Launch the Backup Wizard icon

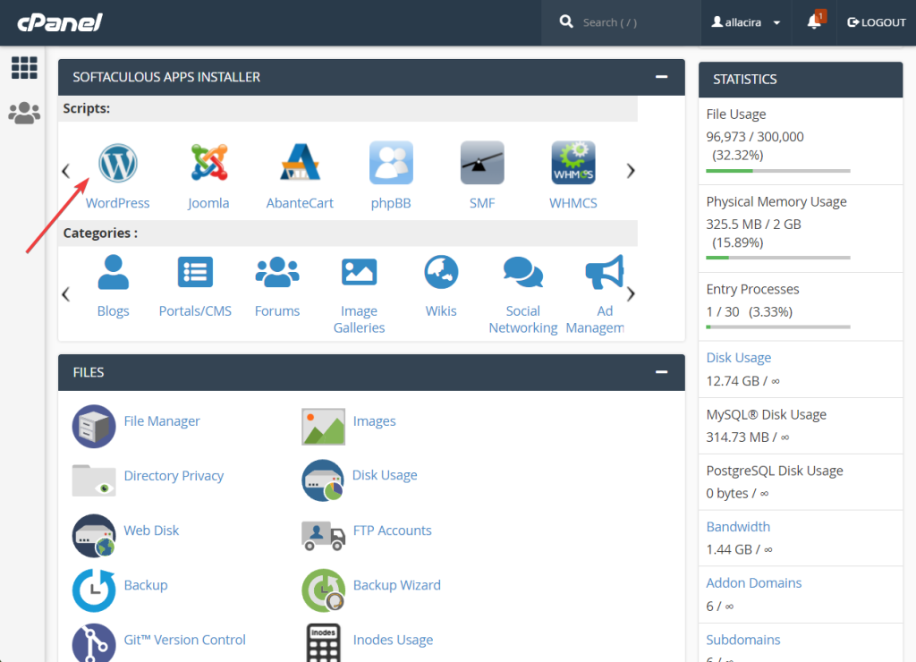[x=323, y=590]
